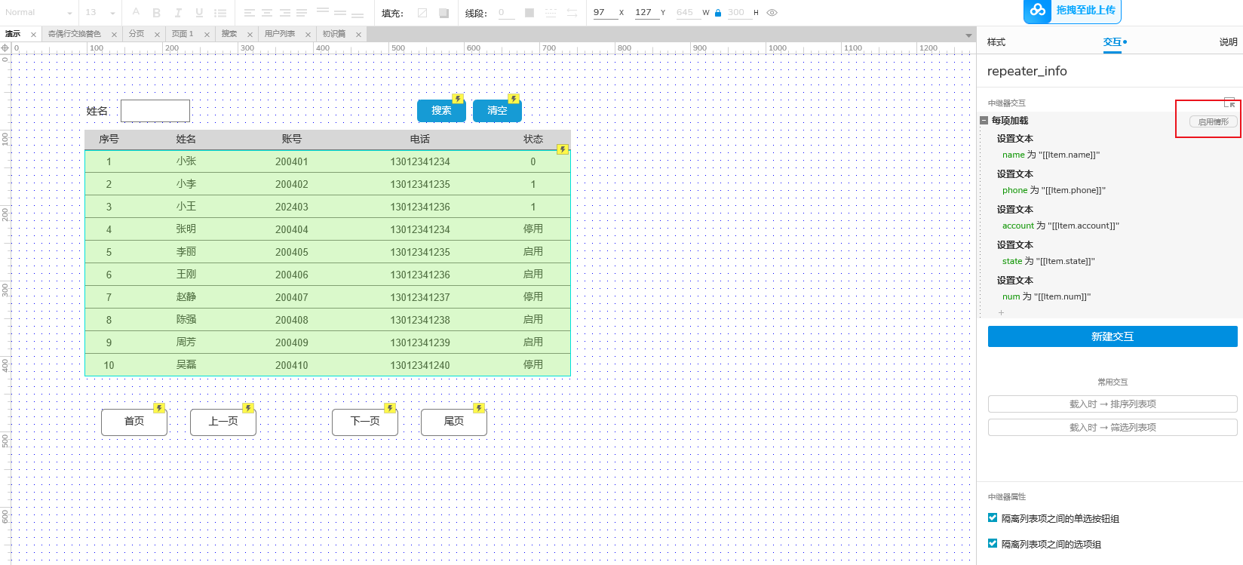Justify text alignment

pos(302,13)
